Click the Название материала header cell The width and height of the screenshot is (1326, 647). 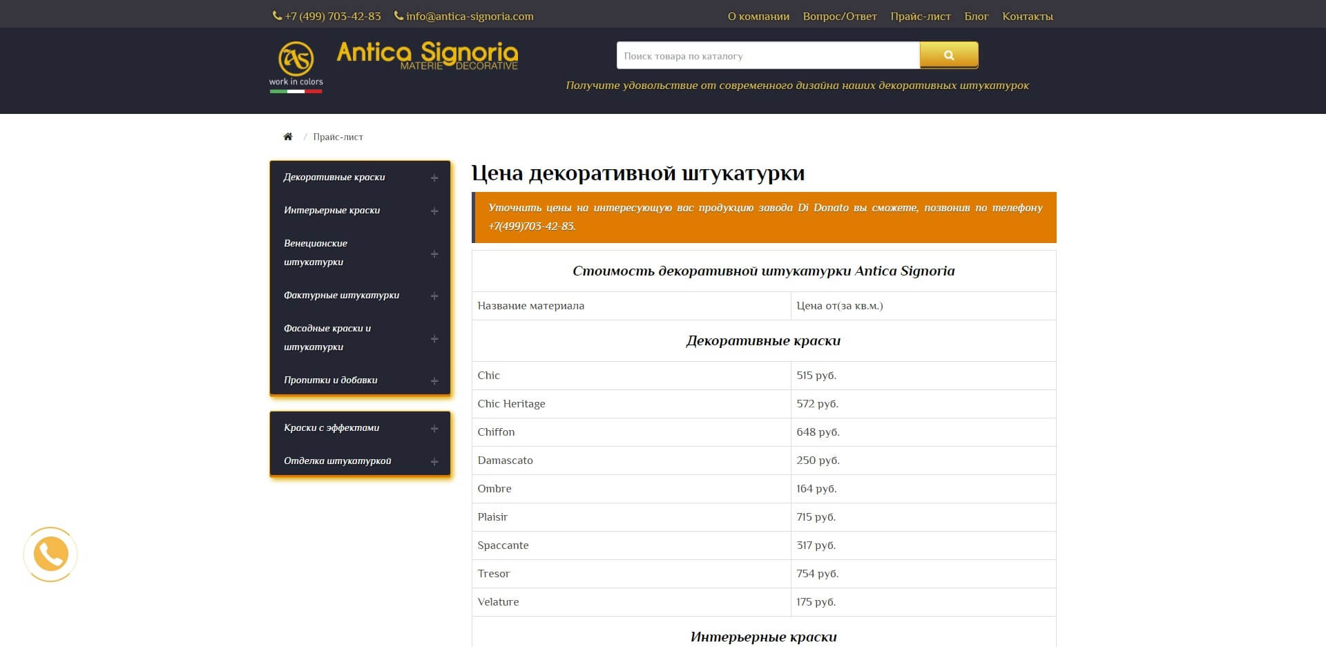click(631, 306)
